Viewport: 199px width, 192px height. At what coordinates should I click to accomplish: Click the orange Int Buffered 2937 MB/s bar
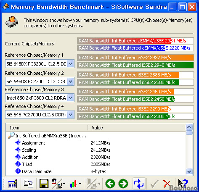135,58
